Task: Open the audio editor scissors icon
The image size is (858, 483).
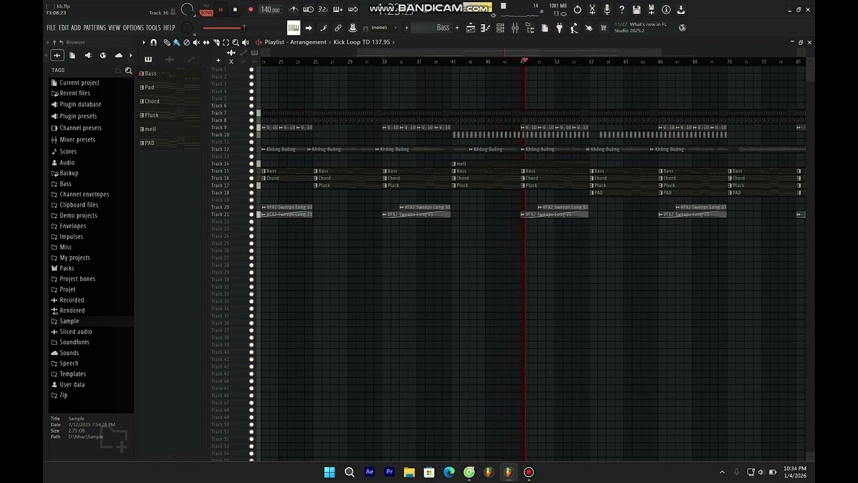Action: pyautogui.click(x=592, y=9)
